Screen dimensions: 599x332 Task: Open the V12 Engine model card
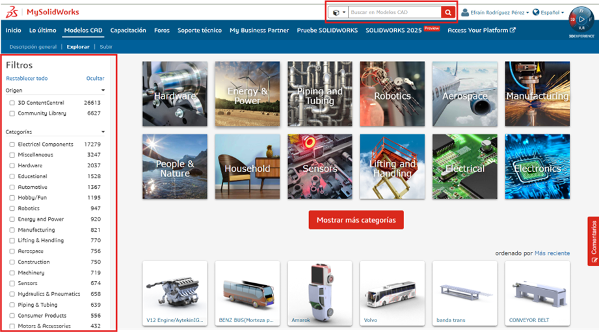coord(175,294)
